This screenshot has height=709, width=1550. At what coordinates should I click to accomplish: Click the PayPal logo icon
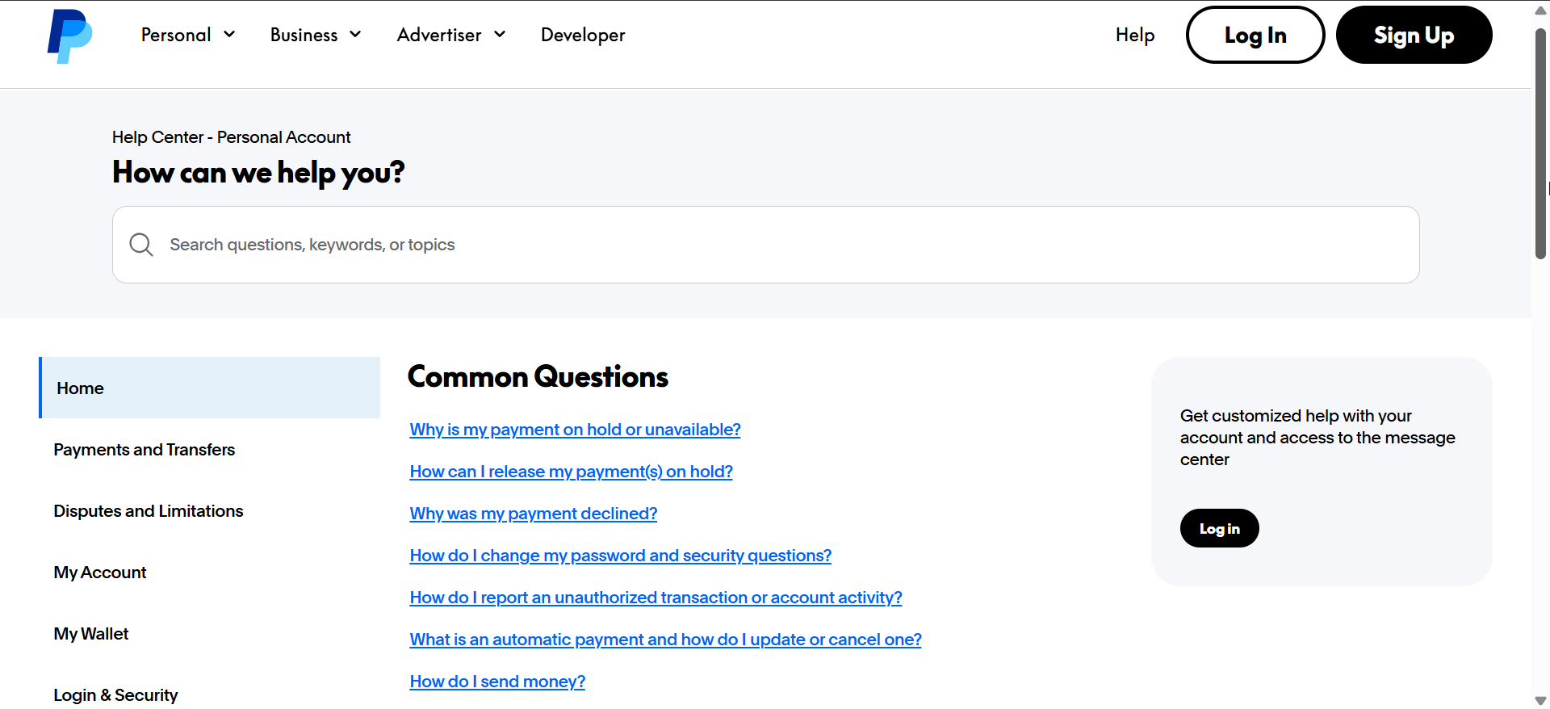pos(69,36)
